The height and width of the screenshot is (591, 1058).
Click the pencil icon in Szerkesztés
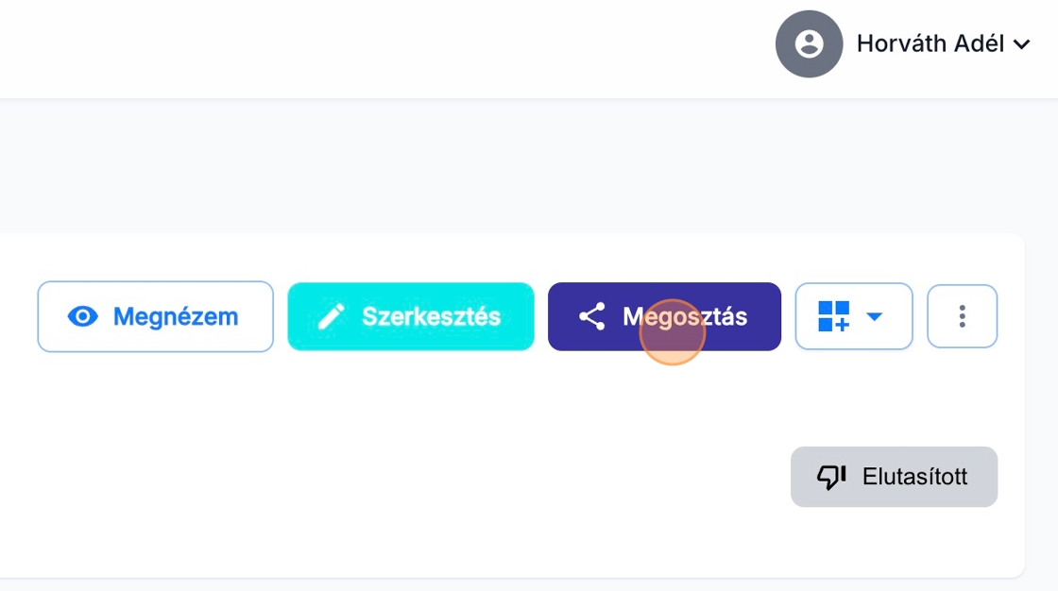click(x=332, y=316)
